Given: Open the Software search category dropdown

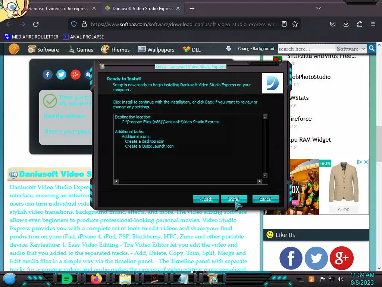Looking at the screenshot, I should click(x=351, y=49).
